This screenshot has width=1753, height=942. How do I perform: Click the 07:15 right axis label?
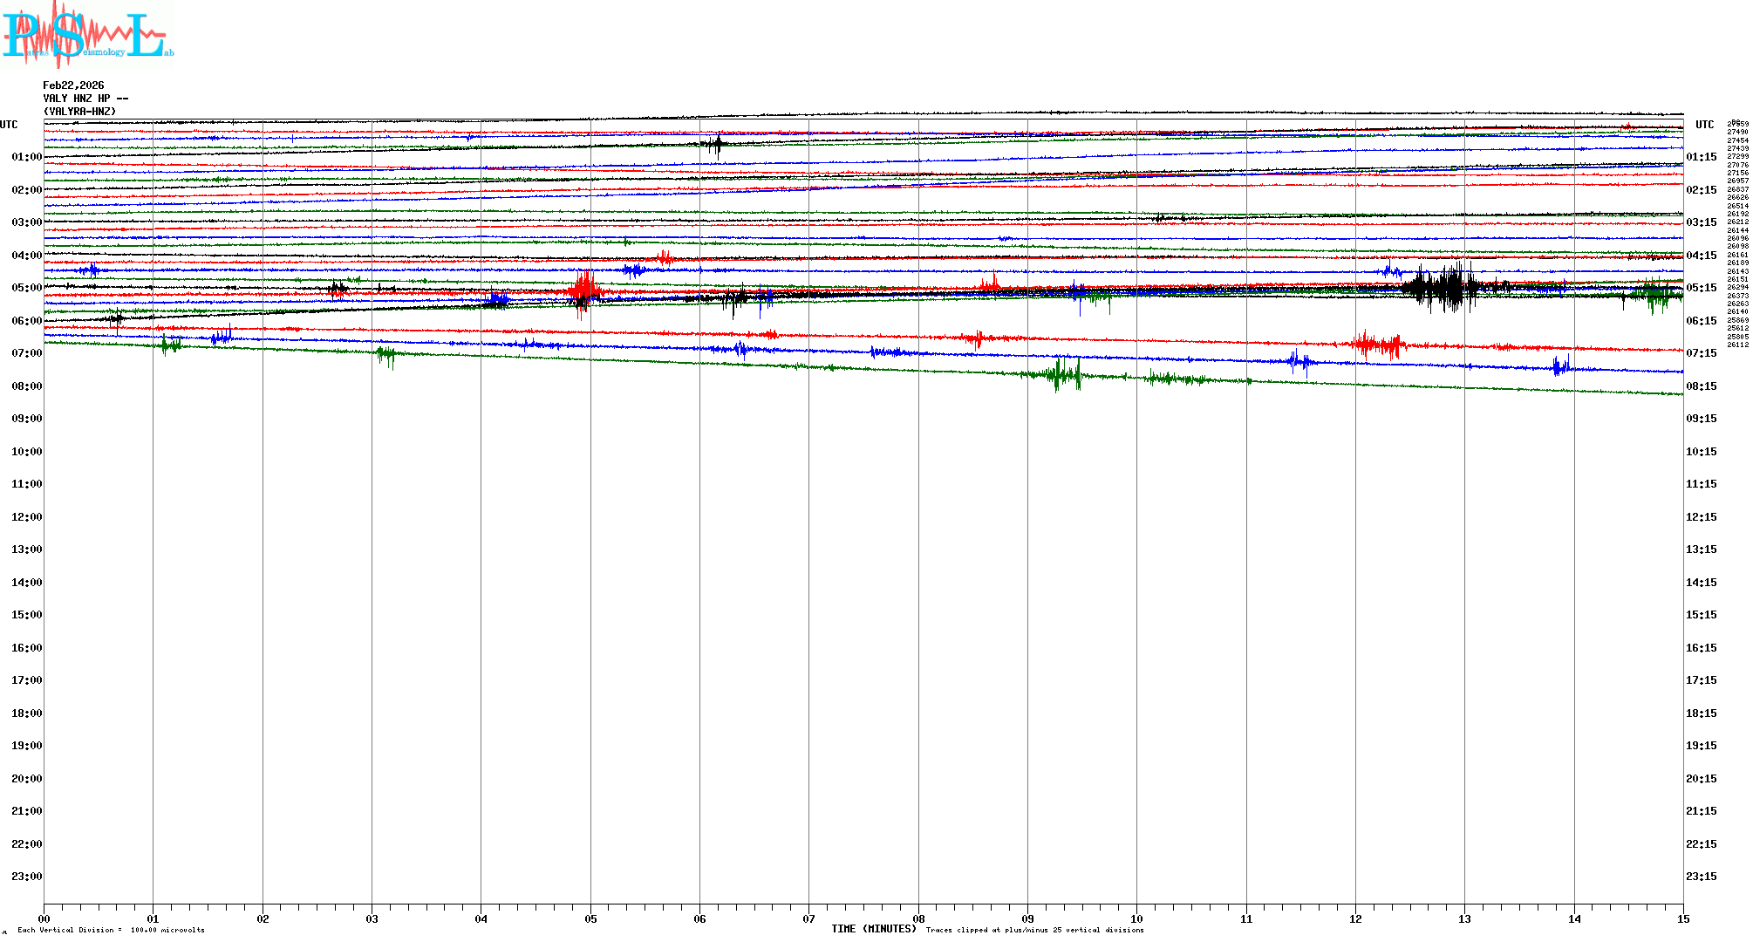click(x=1701, y=353)
